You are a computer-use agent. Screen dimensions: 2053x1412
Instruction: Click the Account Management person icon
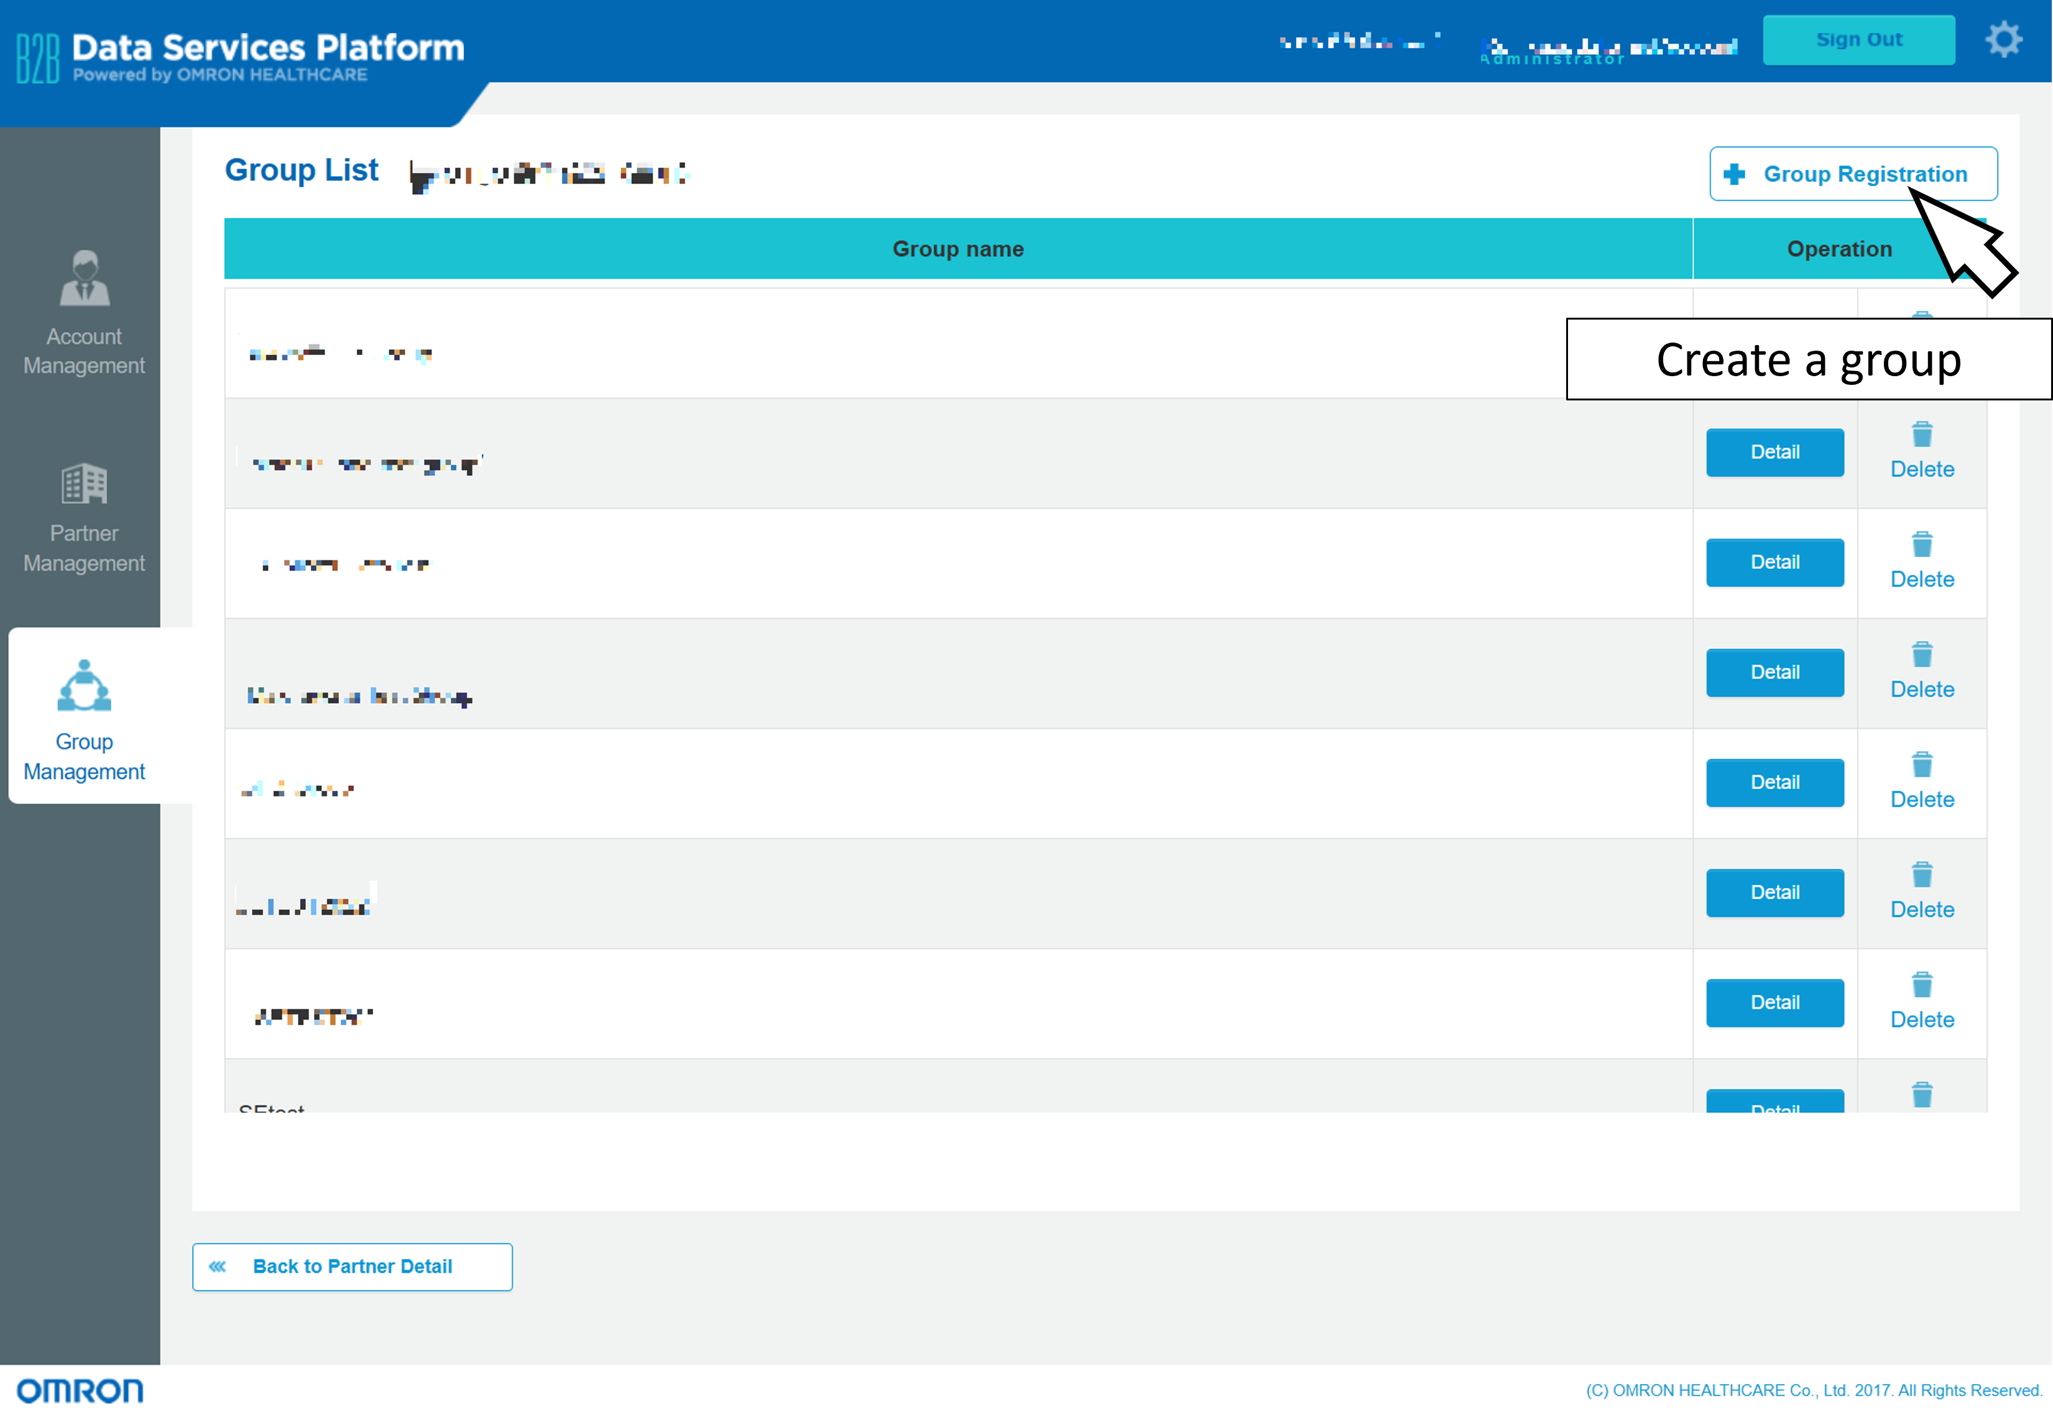coord(84,278)
